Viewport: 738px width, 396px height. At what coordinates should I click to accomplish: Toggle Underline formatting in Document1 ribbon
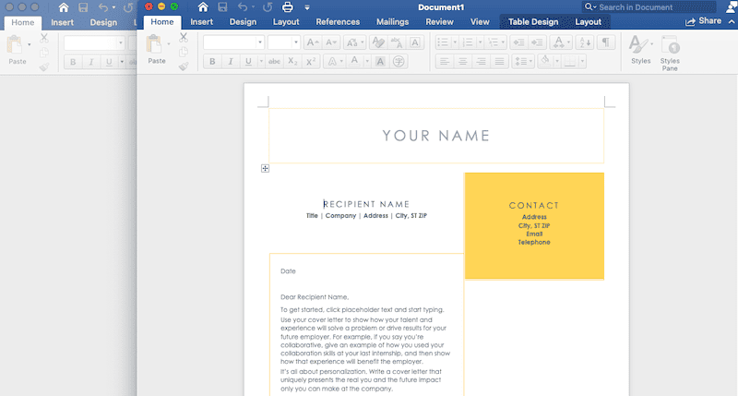[246, 62]
